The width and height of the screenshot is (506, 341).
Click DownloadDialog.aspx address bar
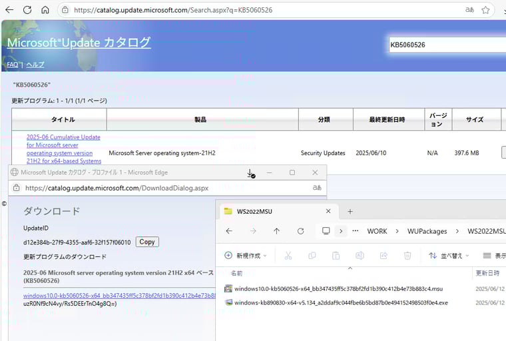(x=117, y=188)
